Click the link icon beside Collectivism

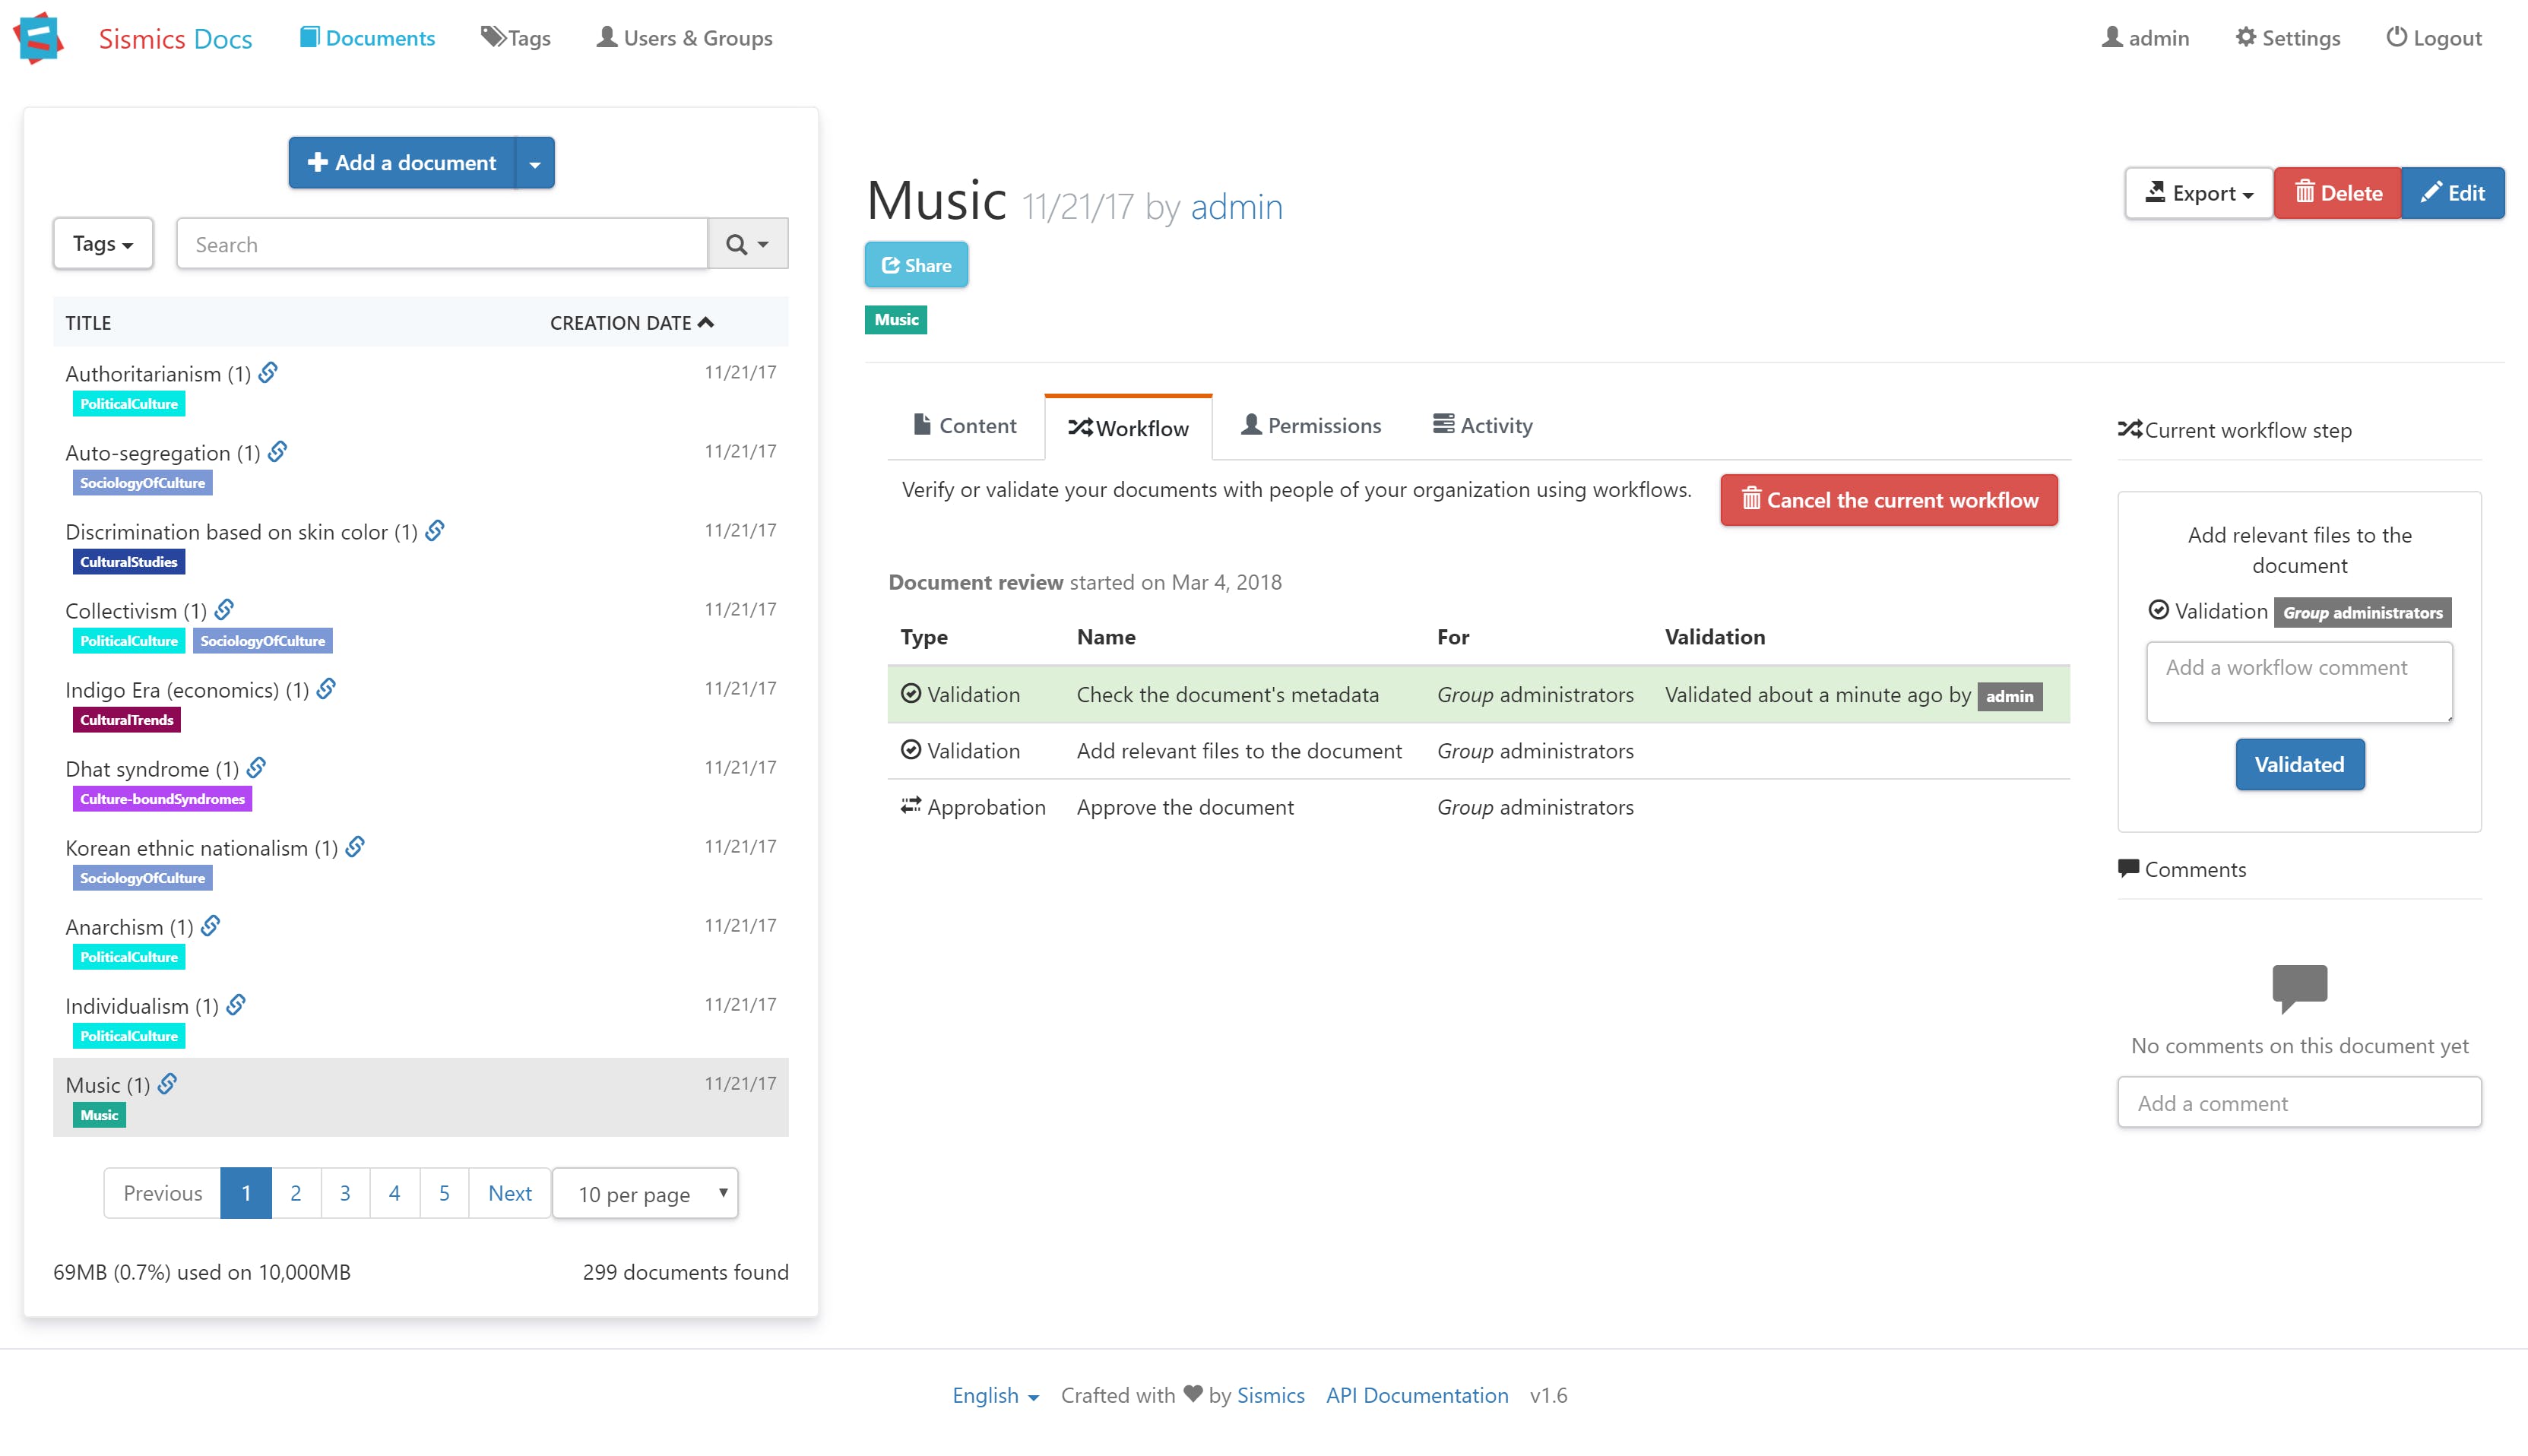(x=225, y=610)
